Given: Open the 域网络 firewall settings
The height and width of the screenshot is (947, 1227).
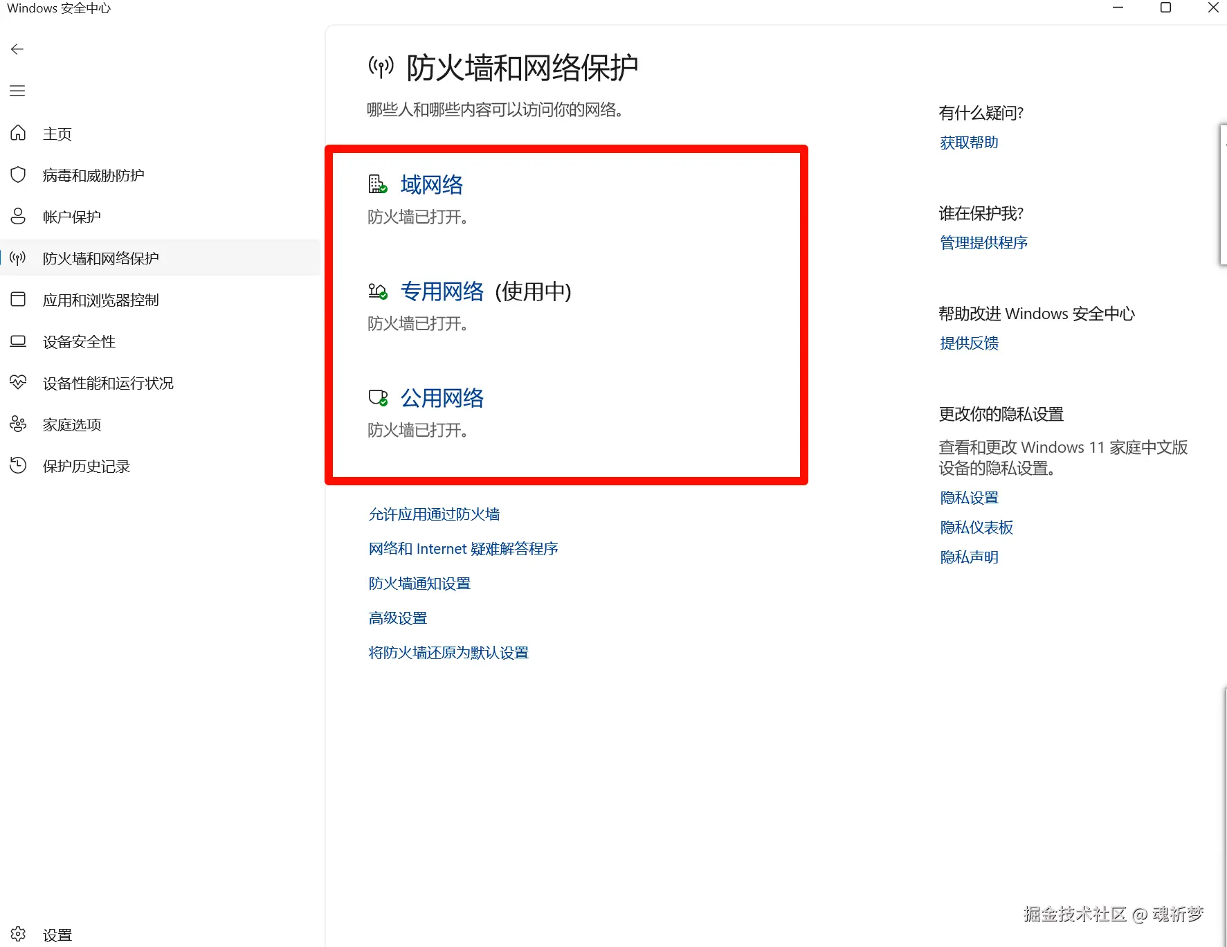Looking at the screenshot, I should click(x=432, y=185).
